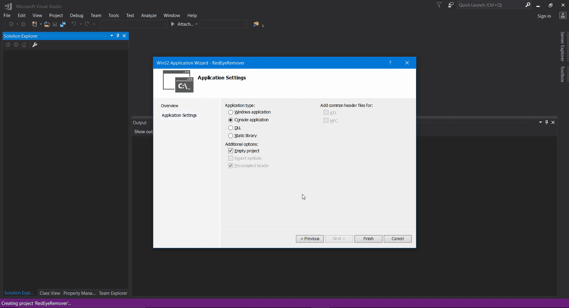
Task: Open the solution platforms combo box
Action: tap(147, 24)
